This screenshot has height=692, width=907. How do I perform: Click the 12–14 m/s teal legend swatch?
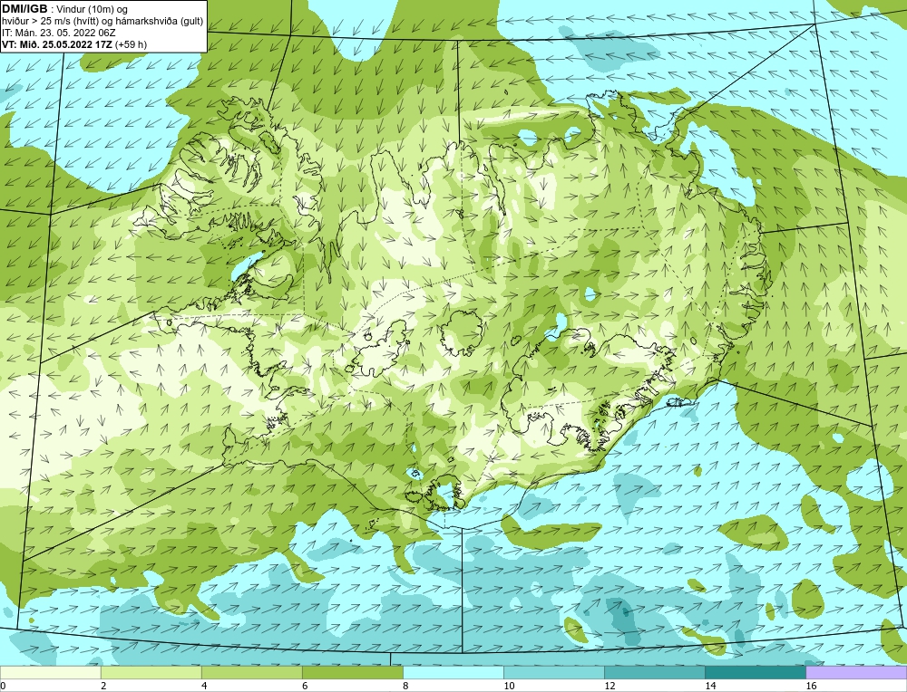click(654, 672)
